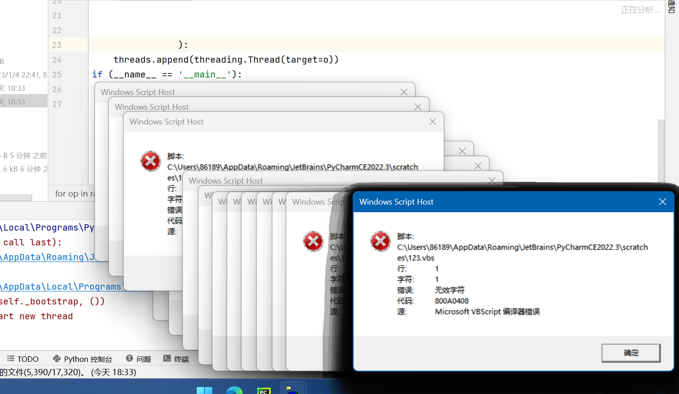The image size is (679, 394).
Task: Click the error code 800A0408 text
Action: 452,301
